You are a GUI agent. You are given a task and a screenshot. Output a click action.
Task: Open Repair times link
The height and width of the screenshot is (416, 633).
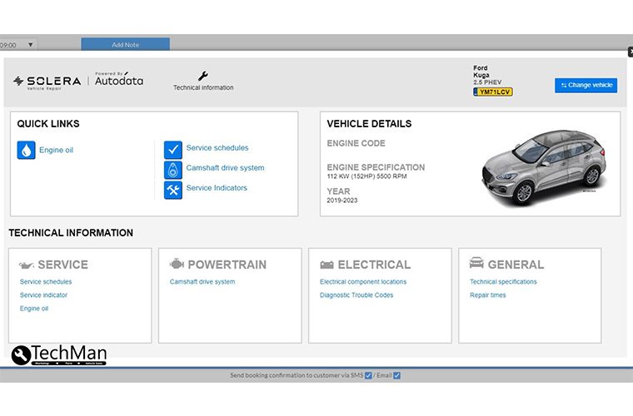coord(487,295)
